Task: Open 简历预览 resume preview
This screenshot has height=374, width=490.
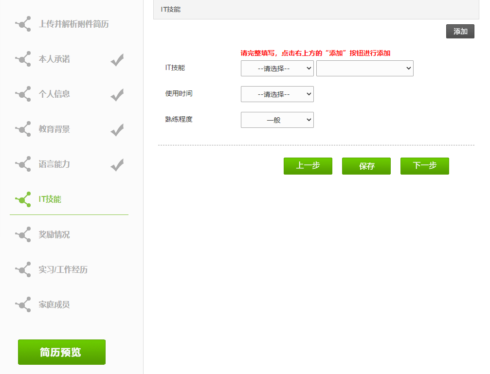Action: click(x=62, y=352)
